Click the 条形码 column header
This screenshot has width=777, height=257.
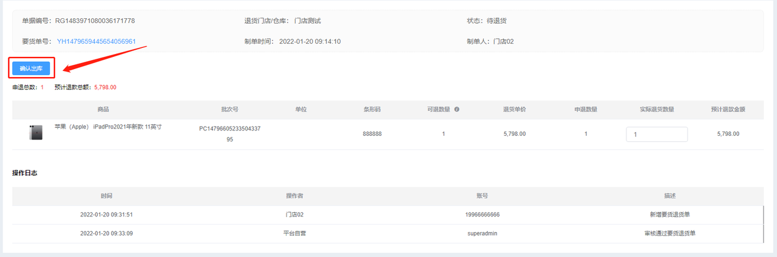pyautogui.click(x=372, y=110)
